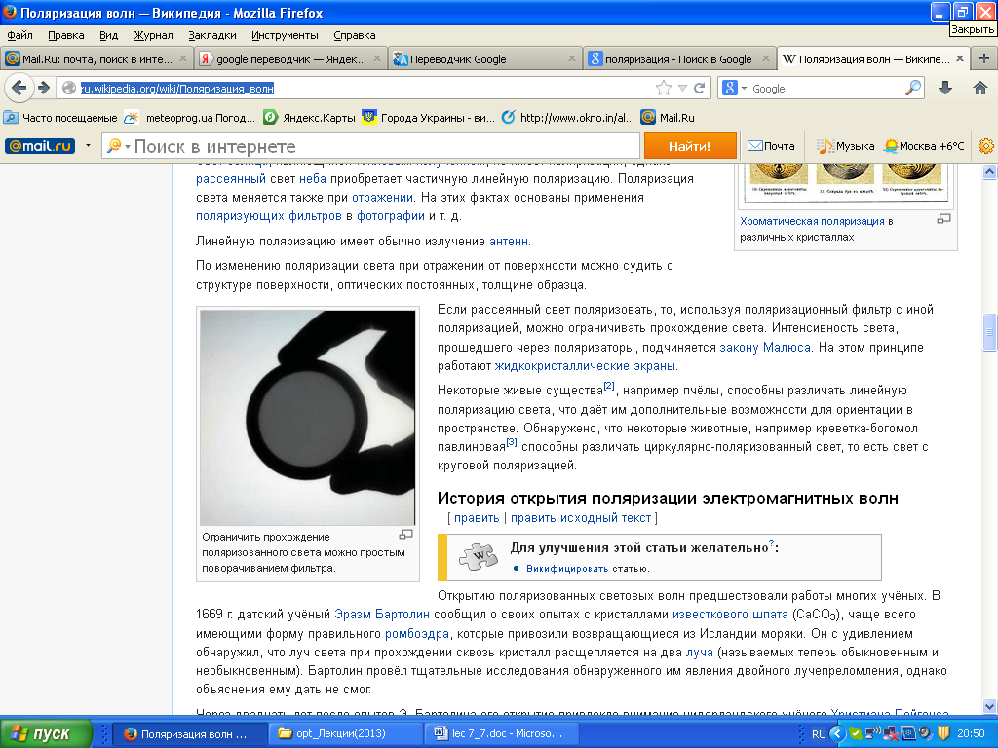The height and width of the screenshot is (748, 998).
Task: Open Музыка in Mail.ru toolbar
Action: click(x=845, y=146)
